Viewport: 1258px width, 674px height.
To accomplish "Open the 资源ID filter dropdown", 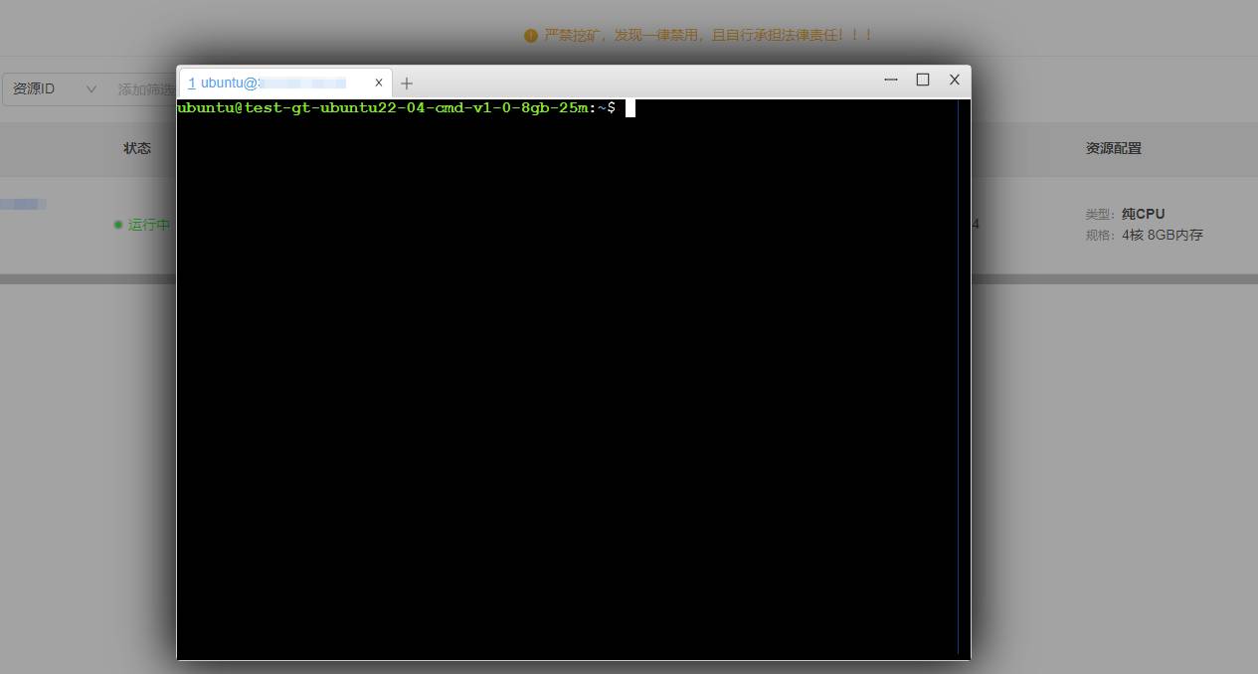I will click(x=55, y=88).
